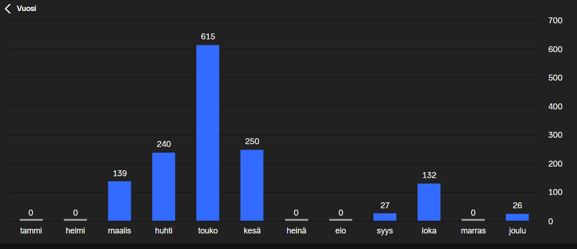The width and height of the screenshot is (577, 249).
Task: Select the huhti bar showing 240
Action: (x=163, y=187)
